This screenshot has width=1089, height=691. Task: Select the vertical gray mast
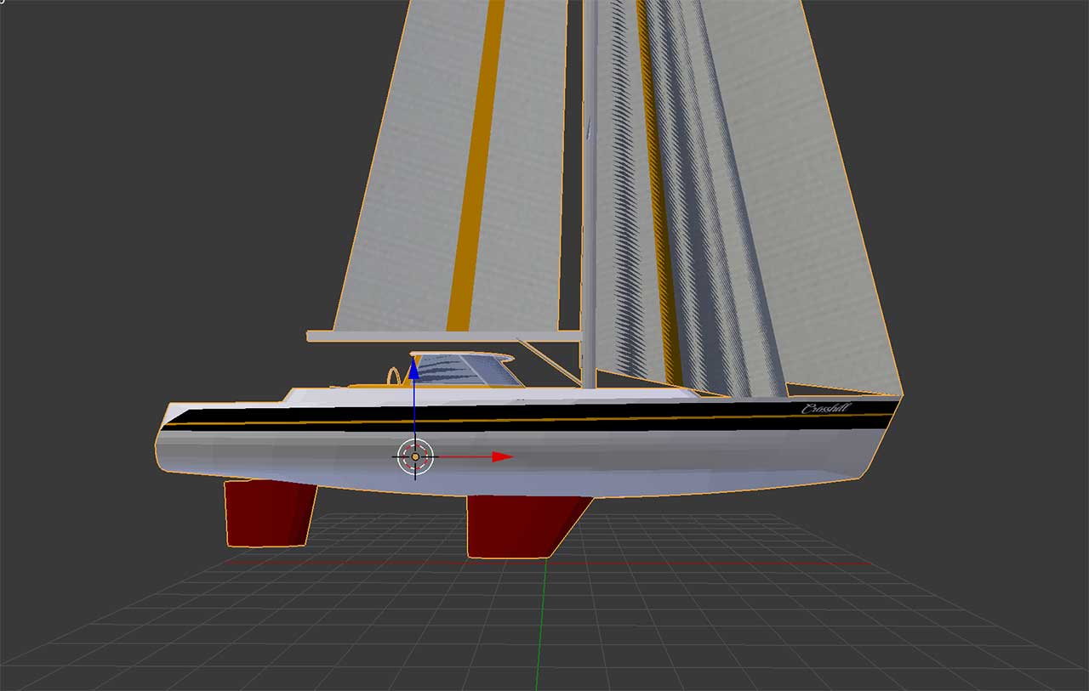[x=589, y=194]
